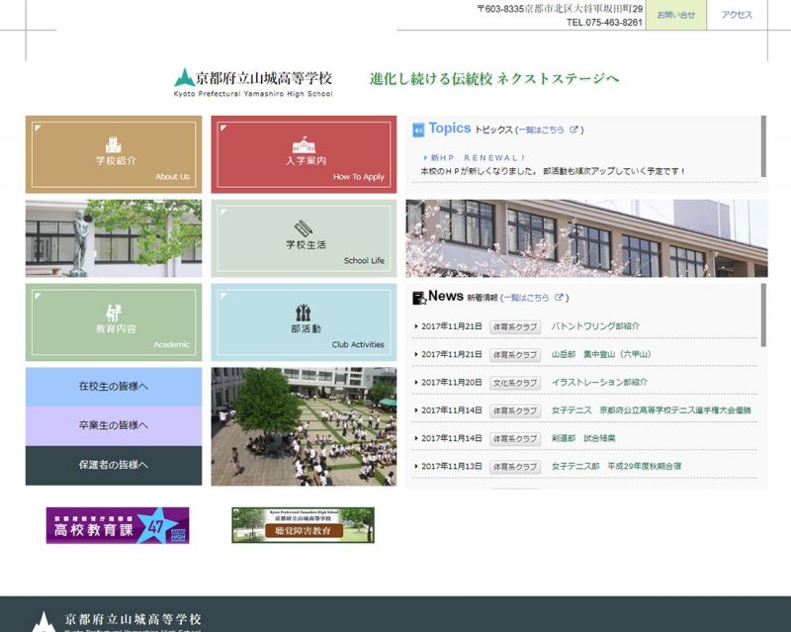
Task: Open 在校生の皆様へ link for current students
Action: point(114,387)
